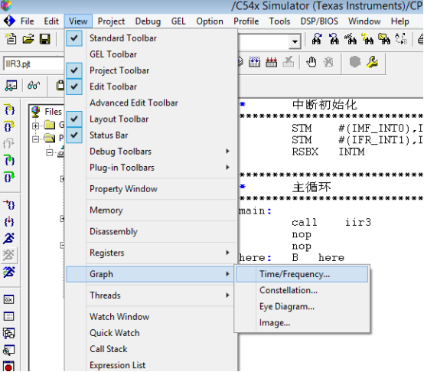Collapse the tree node under Projects folder
The image size is (424, 372).
coord(49,153)
